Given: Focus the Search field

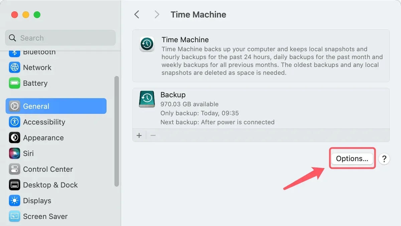Looking at the screenshot, I should (60, 38).
